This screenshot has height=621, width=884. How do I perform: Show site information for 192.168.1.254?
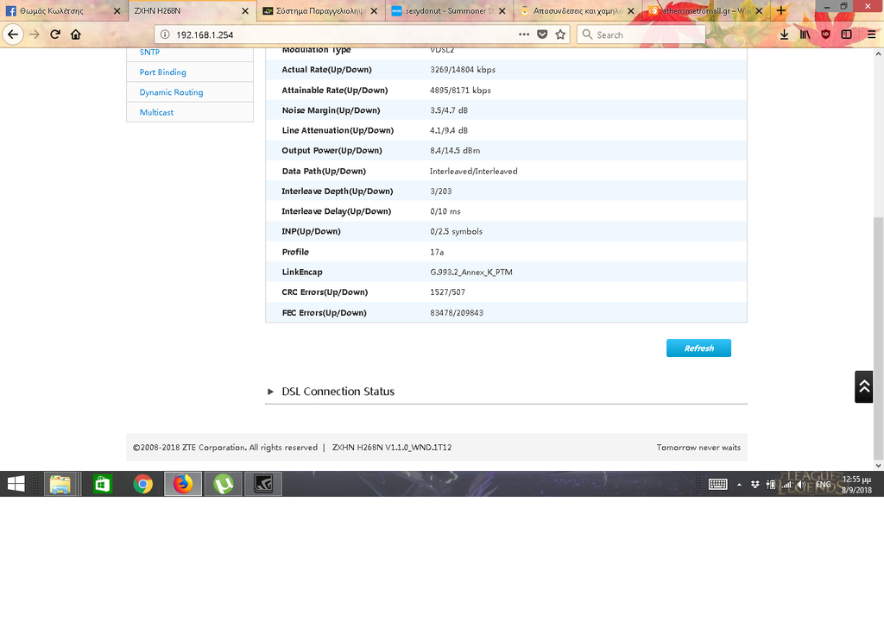pos(165,34)
